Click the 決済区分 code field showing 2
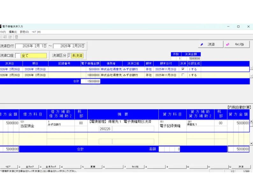Viewport: 253px width, 190px height. click(x=69, y=55)
